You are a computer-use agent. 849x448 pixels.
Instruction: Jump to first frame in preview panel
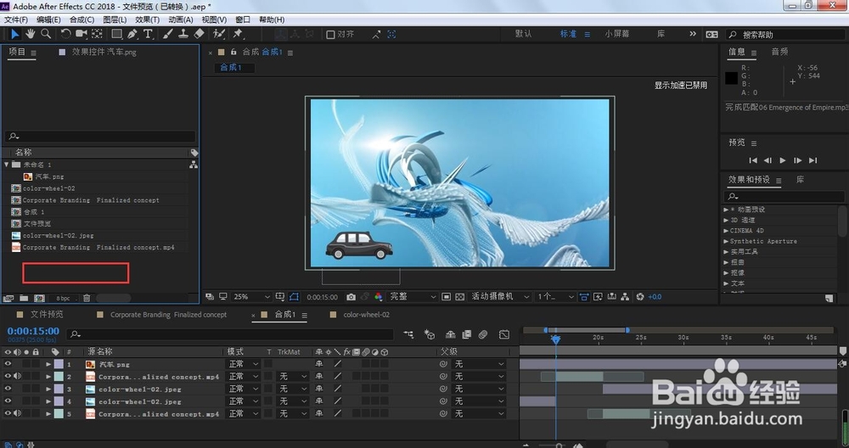point(752,160)
